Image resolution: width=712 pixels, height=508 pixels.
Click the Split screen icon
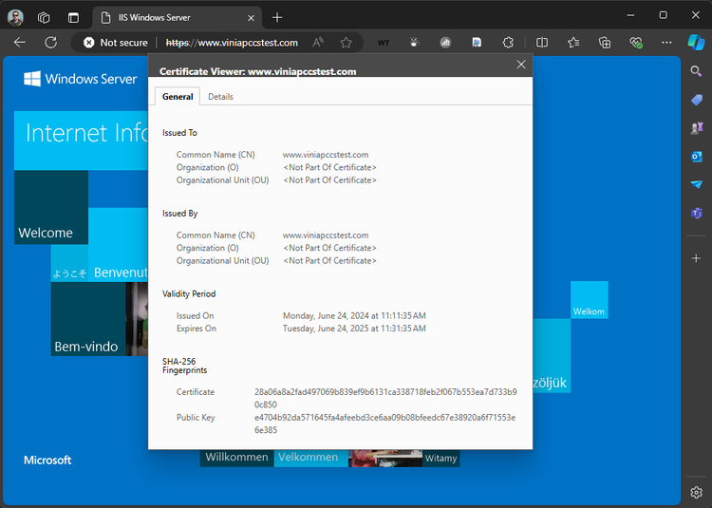coord(542,43)
